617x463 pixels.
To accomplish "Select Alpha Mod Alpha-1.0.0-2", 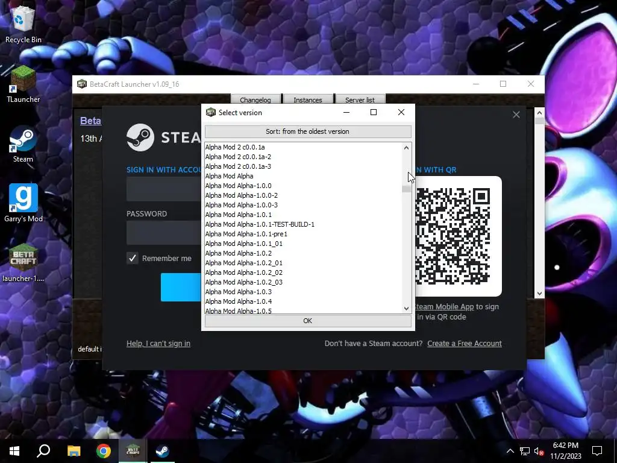I will coord(303,195).
